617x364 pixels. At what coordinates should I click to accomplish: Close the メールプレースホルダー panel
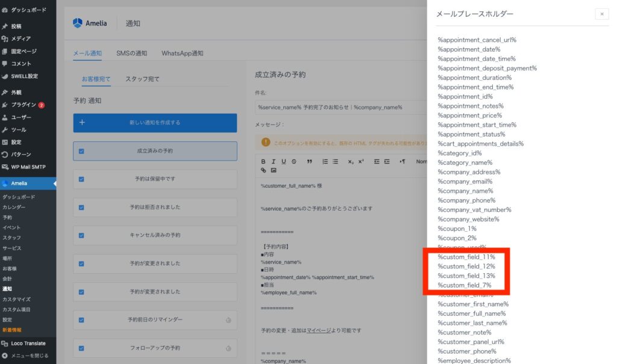point(601,14)
